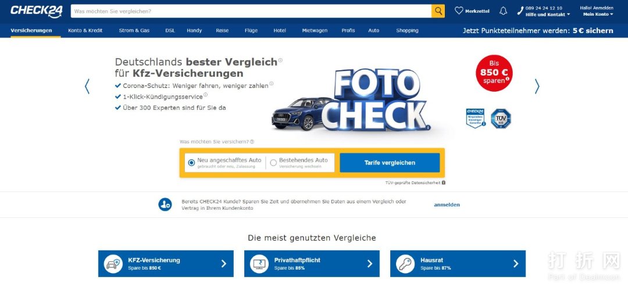Expand the 'Mein Konto' dropdown
The image size is (628, 287).
click(x=598, y=15)
